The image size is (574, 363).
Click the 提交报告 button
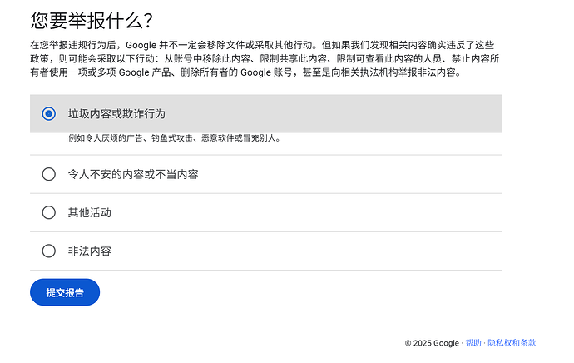tap(65, 292)
